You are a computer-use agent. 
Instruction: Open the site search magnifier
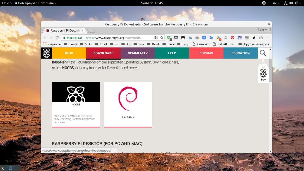pyautogui.click(x=263, y=53)
